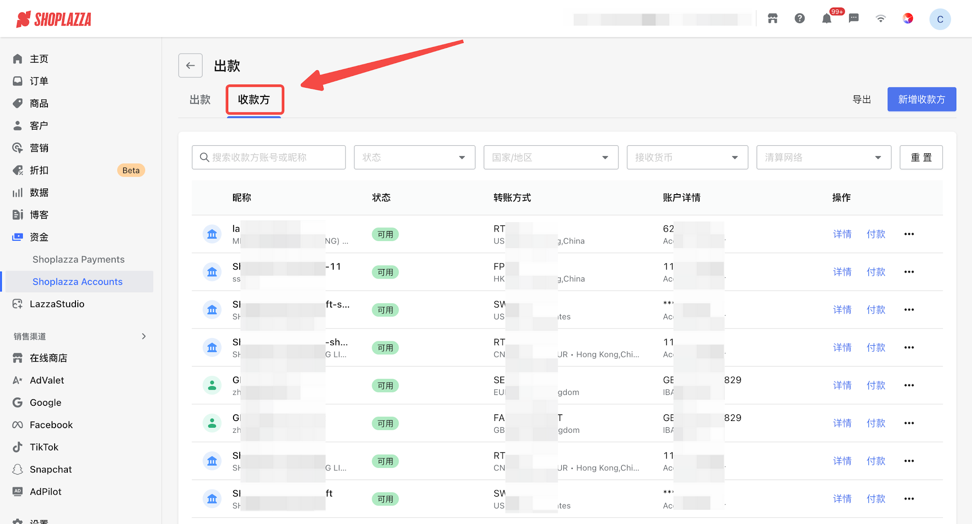
Task: Click the colorful round app icon
Action: [908, 19]
